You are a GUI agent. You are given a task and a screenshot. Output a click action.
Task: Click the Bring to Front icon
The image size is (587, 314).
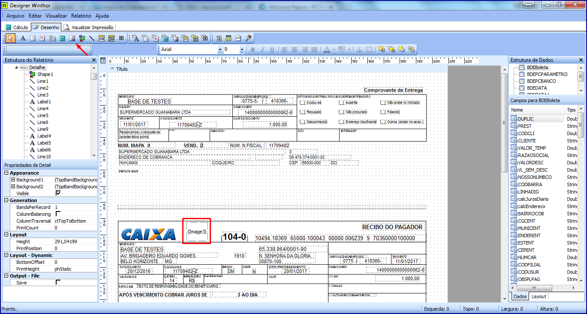[381, 49]
